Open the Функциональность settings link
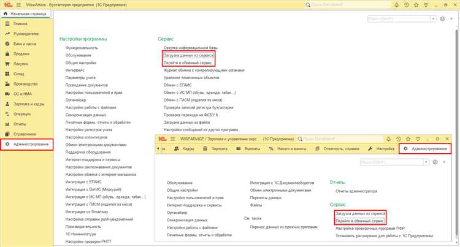The height and width of the screenshot is (247, 460). (82, 48)
